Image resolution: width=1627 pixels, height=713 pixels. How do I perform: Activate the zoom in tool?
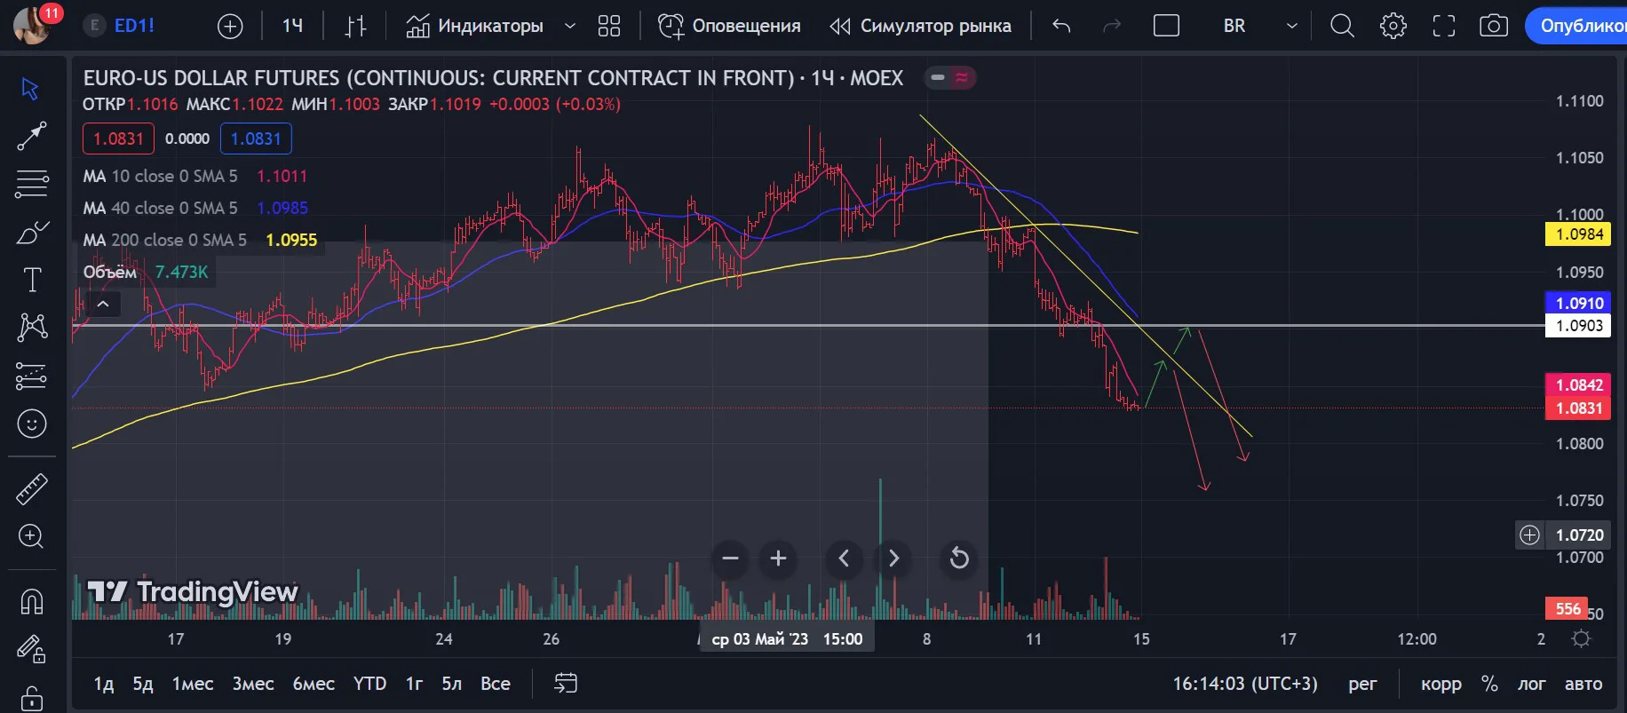[31, 536]
